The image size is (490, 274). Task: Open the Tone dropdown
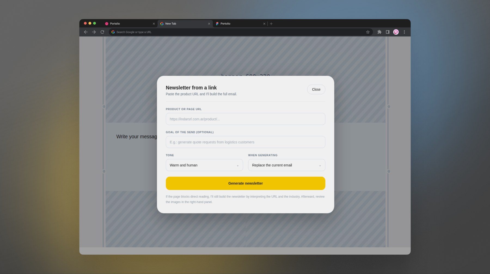tap(204, 165)
